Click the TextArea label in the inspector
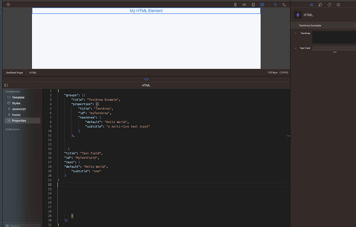 pyautogui.click(x=305, y=33)
